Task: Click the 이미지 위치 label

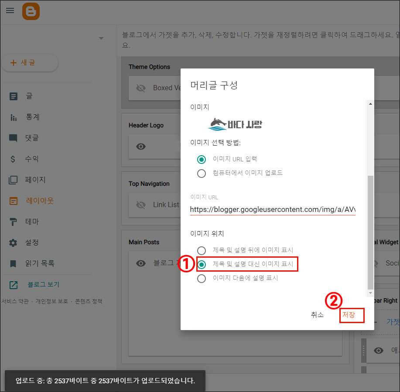Action: tap(207, 234)
